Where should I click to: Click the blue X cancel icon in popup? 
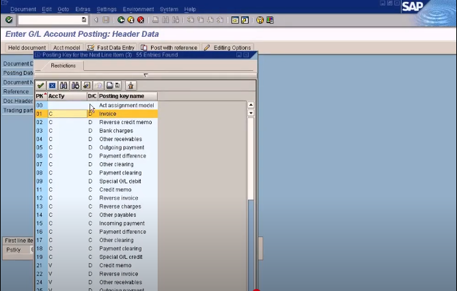52,85
